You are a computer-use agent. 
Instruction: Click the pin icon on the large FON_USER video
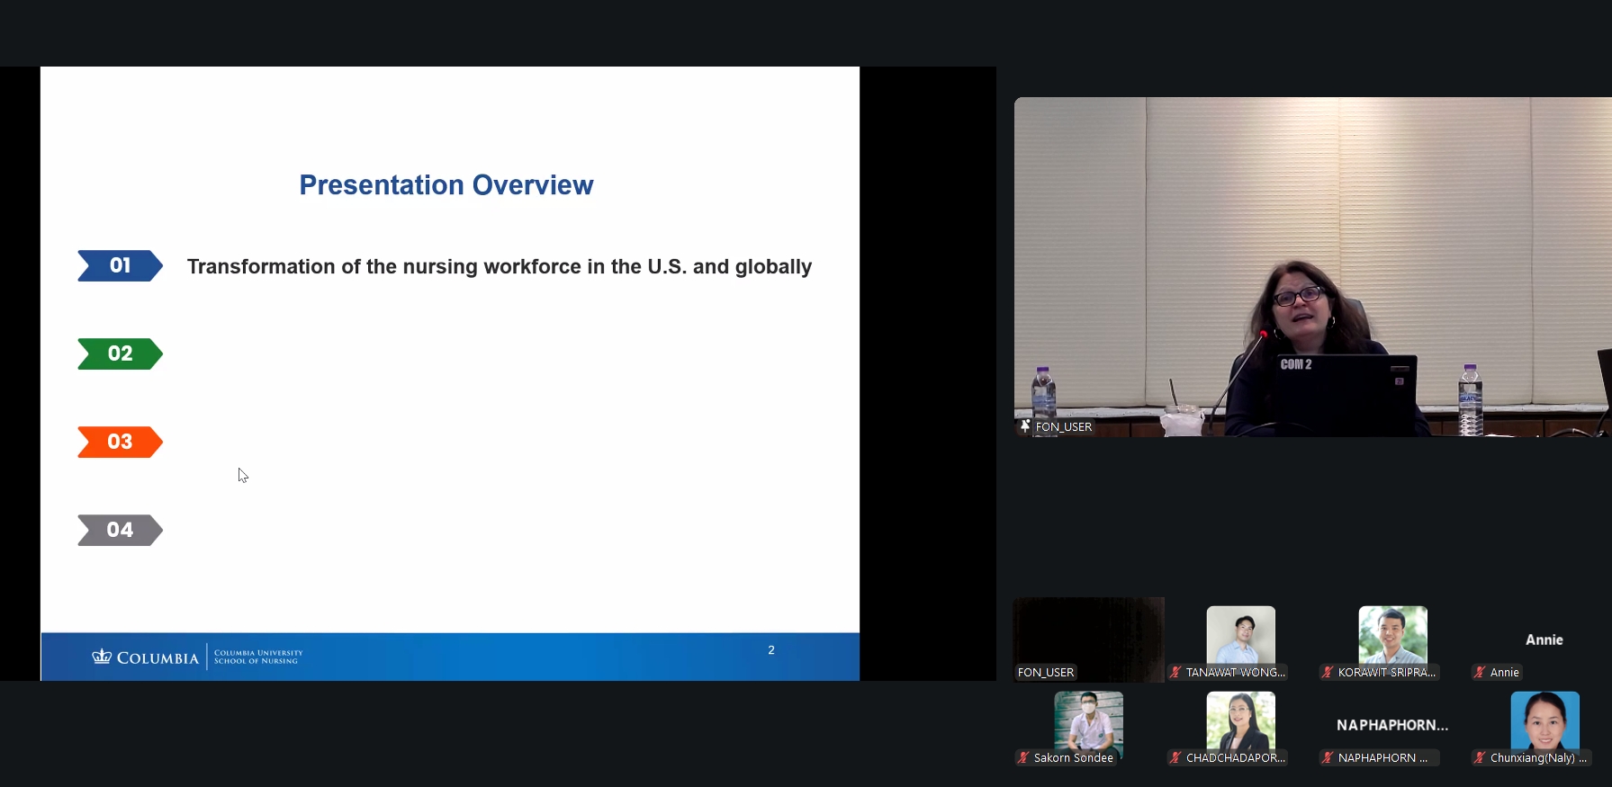pyautogui.click(x=1025, y=426)
